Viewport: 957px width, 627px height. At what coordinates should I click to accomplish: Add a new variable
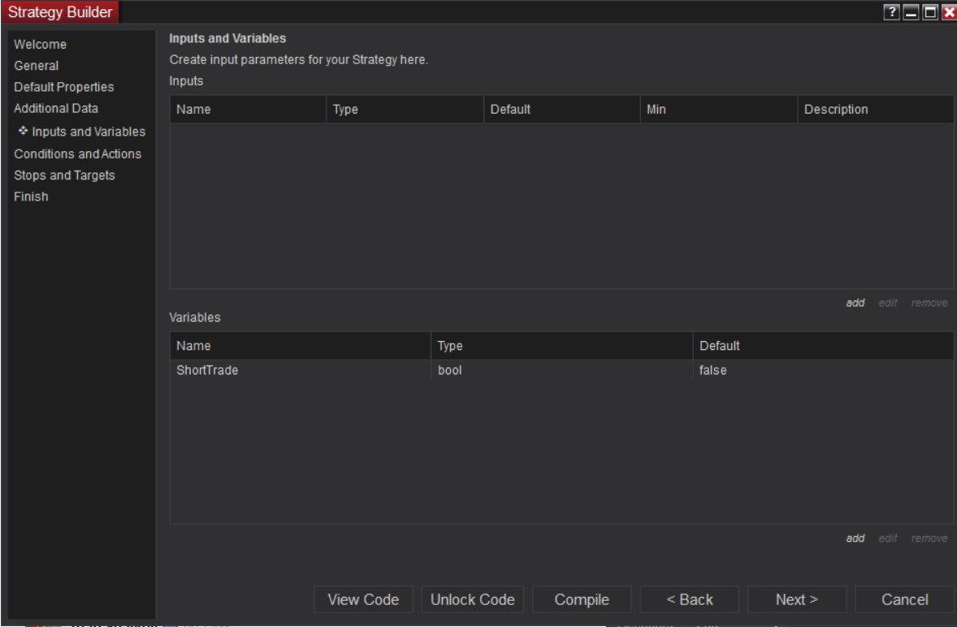pos(855,538)
